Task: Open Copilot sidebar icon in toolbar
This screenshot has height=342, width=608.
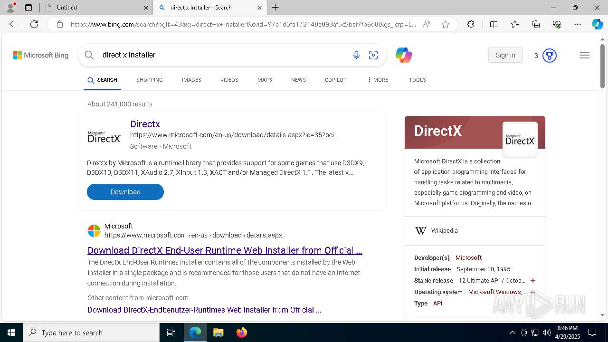Action: point(597,24)
